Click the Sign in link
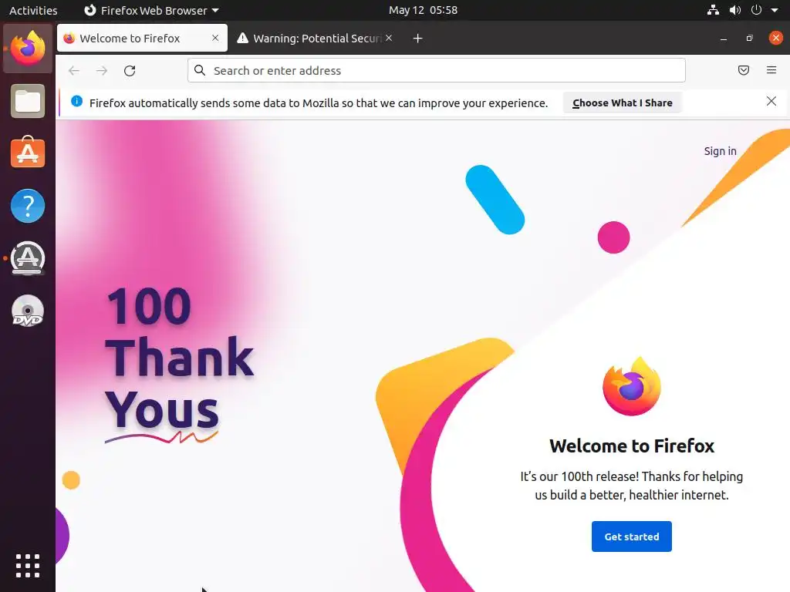Image resolution: width=790 pixels, height=592 pixels. [x=720, y=151]
